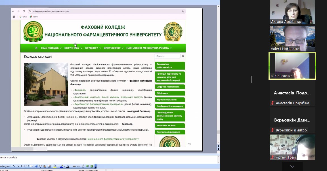Apply the line color pen
327x171 pixels.
point(61,166)
